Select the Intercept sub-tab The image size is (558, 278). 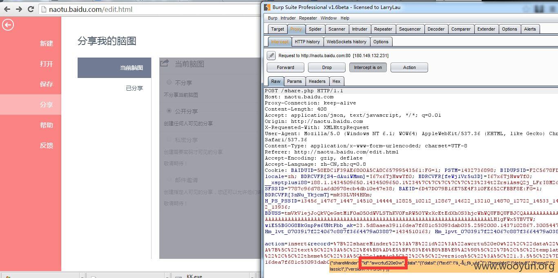(279, 42)
